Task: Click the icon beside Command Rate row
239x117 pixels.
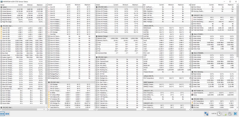Action: (96, 53)
